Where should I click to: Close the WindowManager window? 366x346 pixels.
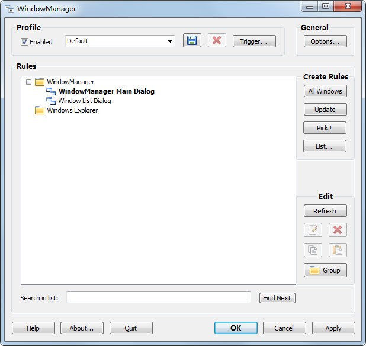coord(348,6)
